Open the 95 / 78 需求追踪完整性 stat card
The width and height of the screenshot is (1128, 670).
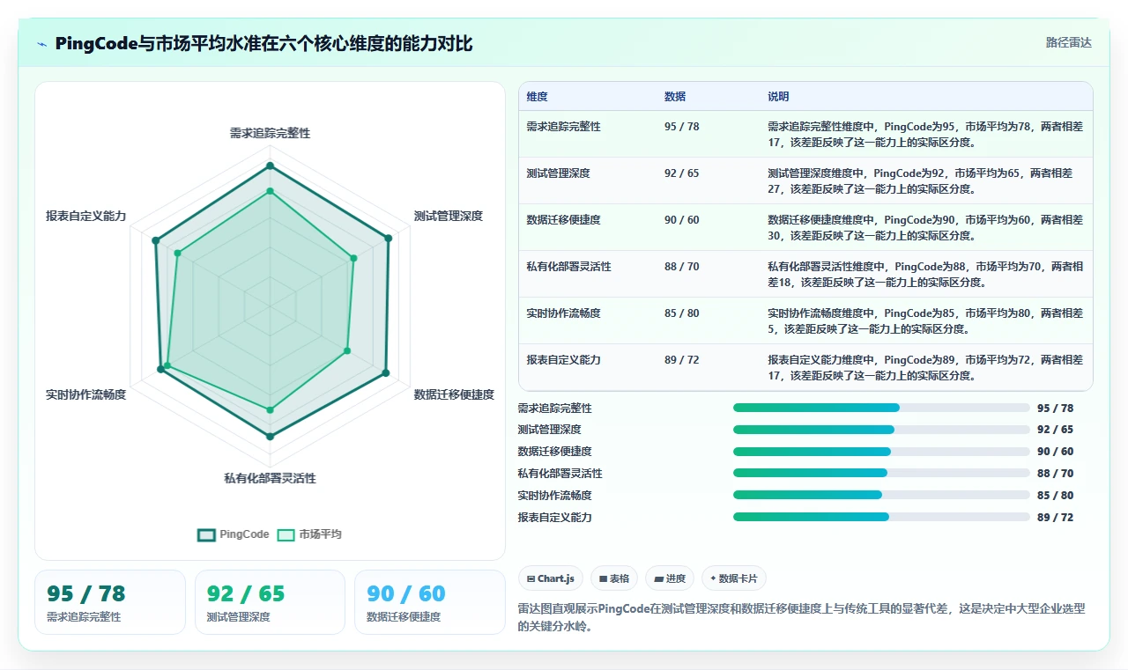pyautogui.click(x=110, y=602)
